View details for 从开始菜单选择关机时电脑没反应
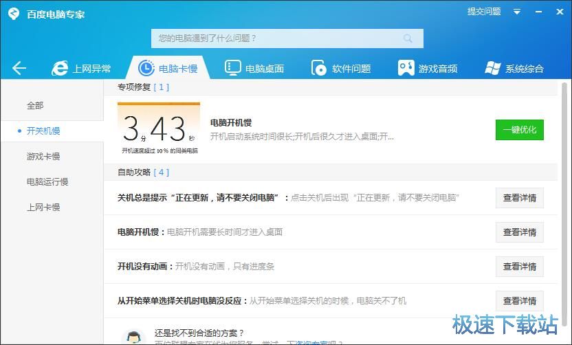 click(x=520, y=301)
